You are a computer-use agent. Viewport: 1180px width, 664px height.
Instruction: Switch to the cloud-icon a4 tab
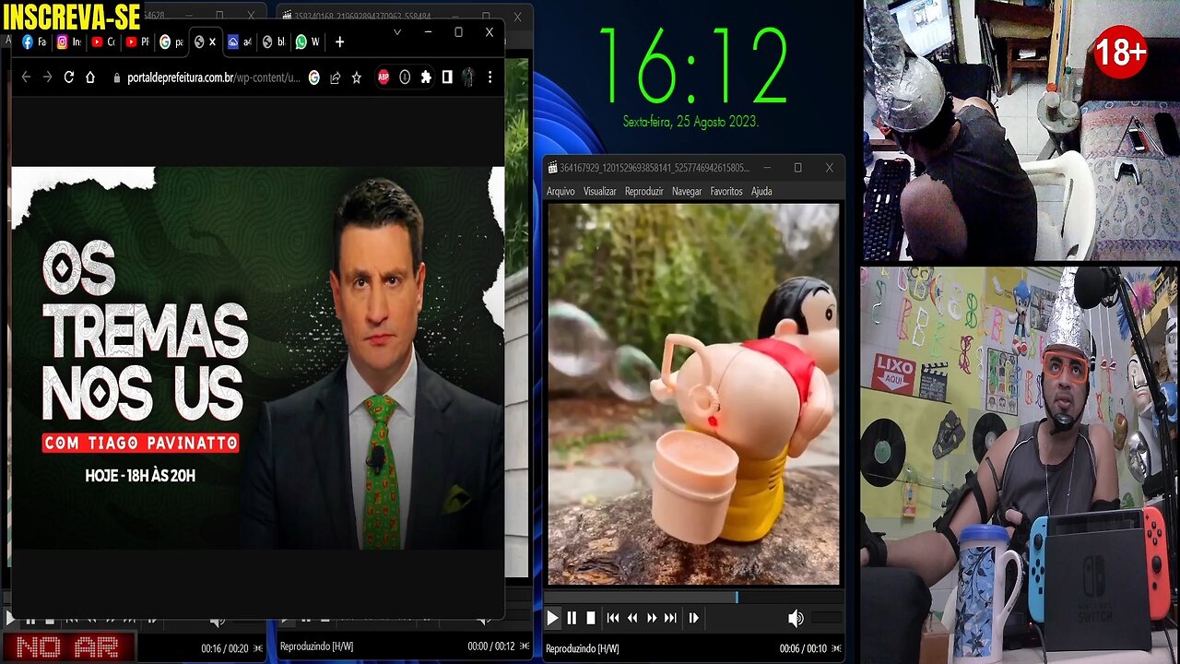click(x=240, y=41)
